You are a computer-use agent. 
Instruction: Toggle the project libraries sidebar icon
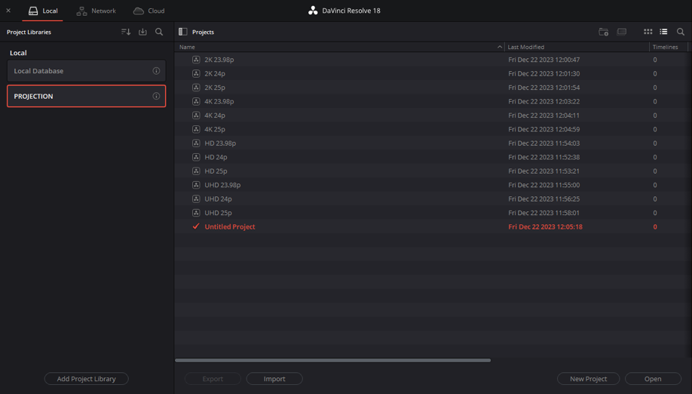pyautogui.click(x=182, y=32)
